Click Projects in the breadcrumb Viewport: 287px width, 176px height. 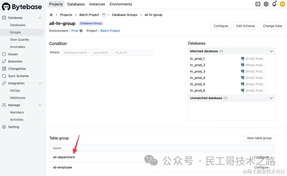tap(66, 15)
